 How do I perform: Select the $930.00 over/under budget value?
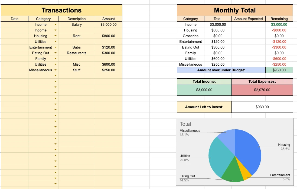pyautogui.click(x=279, y=70)
